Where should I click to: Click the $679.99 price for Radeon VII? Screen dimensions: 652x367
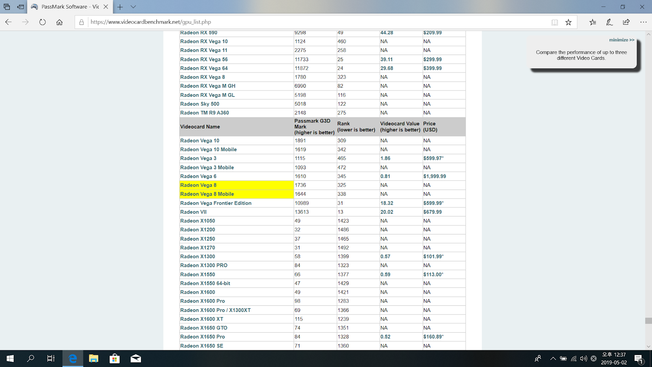(432, 212)
